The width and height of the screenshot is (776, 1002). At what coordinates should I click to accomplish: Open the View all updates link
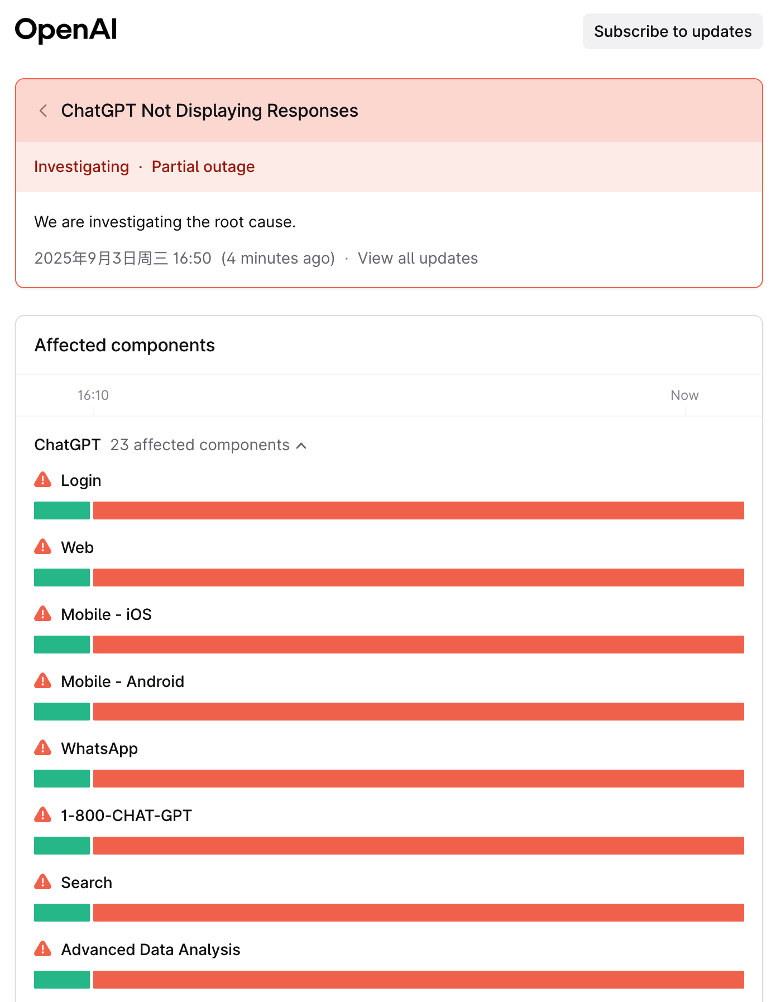coord(418,258)
